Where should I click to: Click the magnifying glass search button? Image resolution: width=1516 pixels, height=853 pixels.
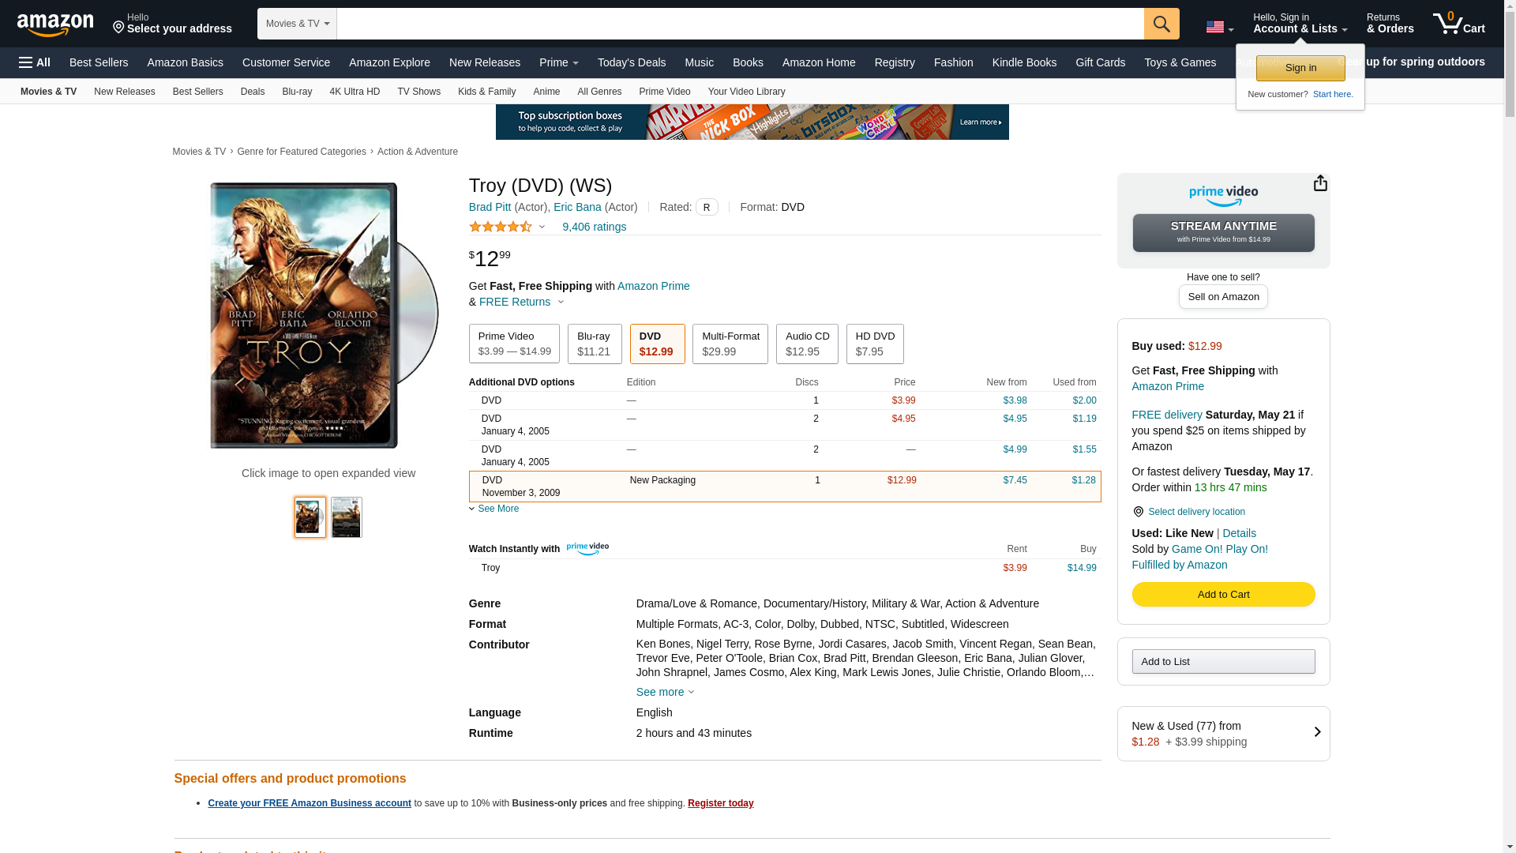coord(1161,24)
